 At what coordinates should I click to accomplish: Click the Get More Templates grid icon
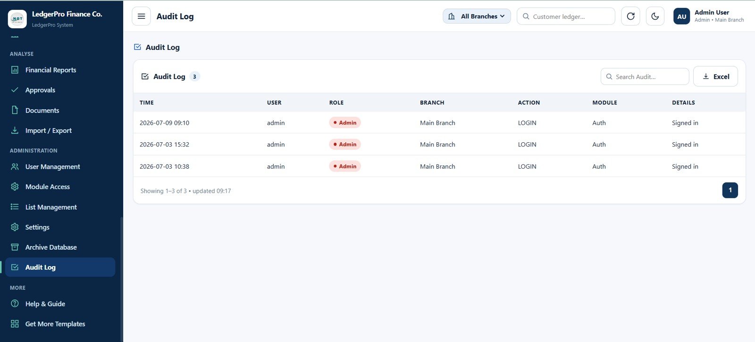point(15,324)
